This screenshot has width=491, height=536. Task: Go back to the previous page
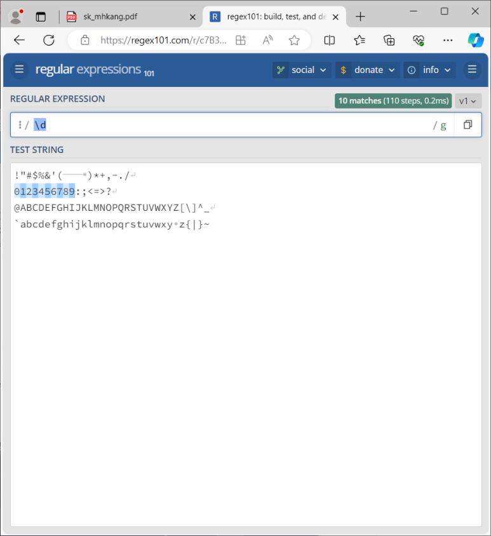[19, 41]
